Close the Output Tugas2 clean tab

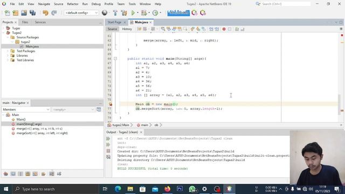pos(141,132)
